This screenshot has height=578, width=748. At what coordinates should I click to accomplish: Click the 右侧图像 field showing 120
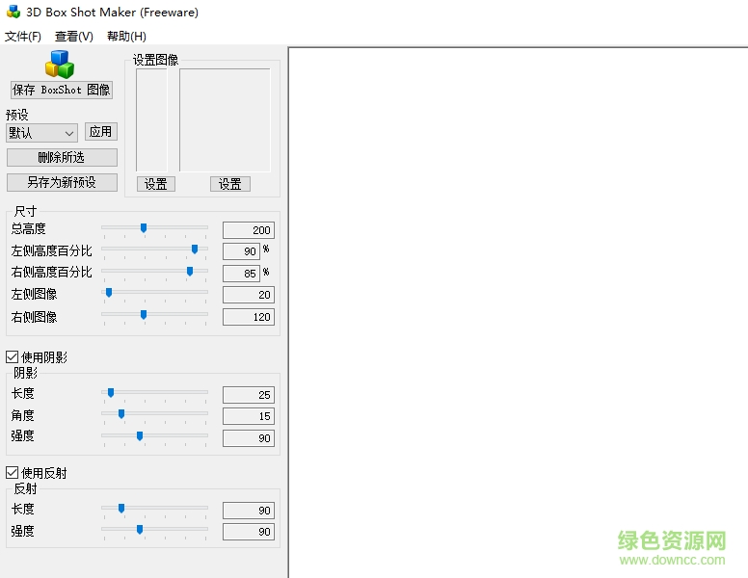(249, 317)
